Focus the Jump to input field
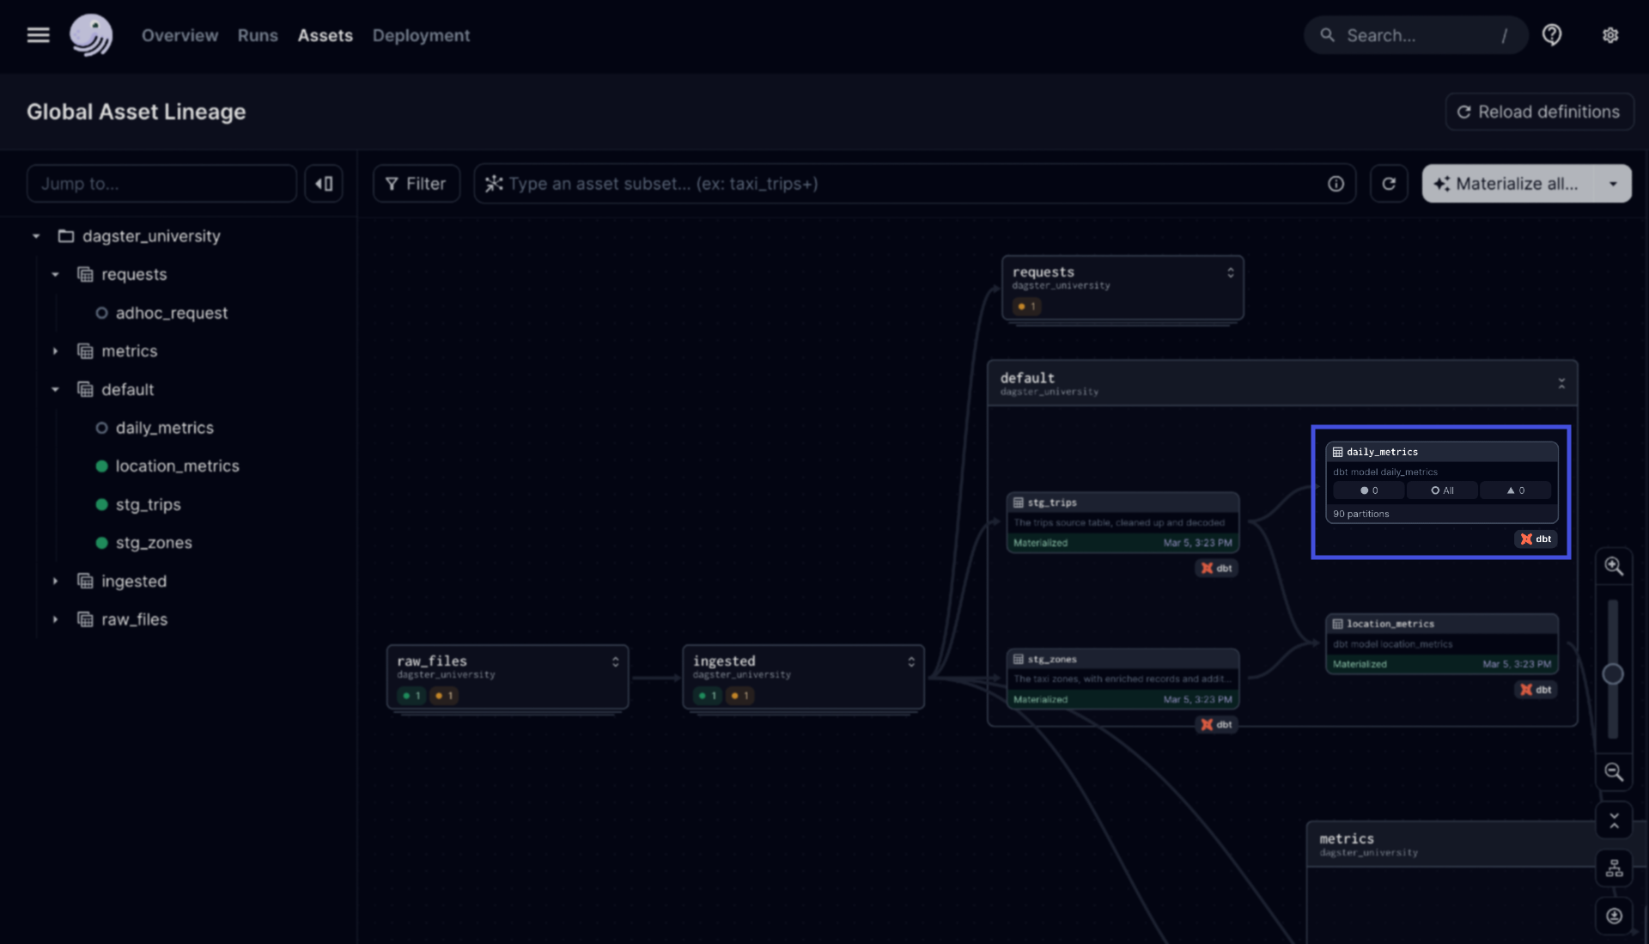 point(161,184)
